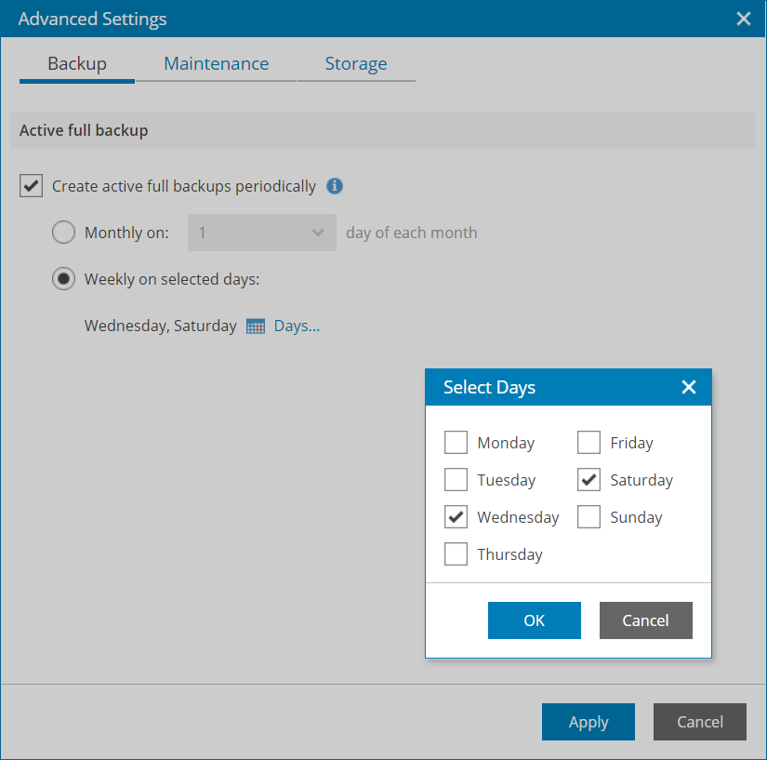This screenshot has width=767, height=760.
Task: Open the Storage tab
Action: pyautogui.click(x=356, y=64)
